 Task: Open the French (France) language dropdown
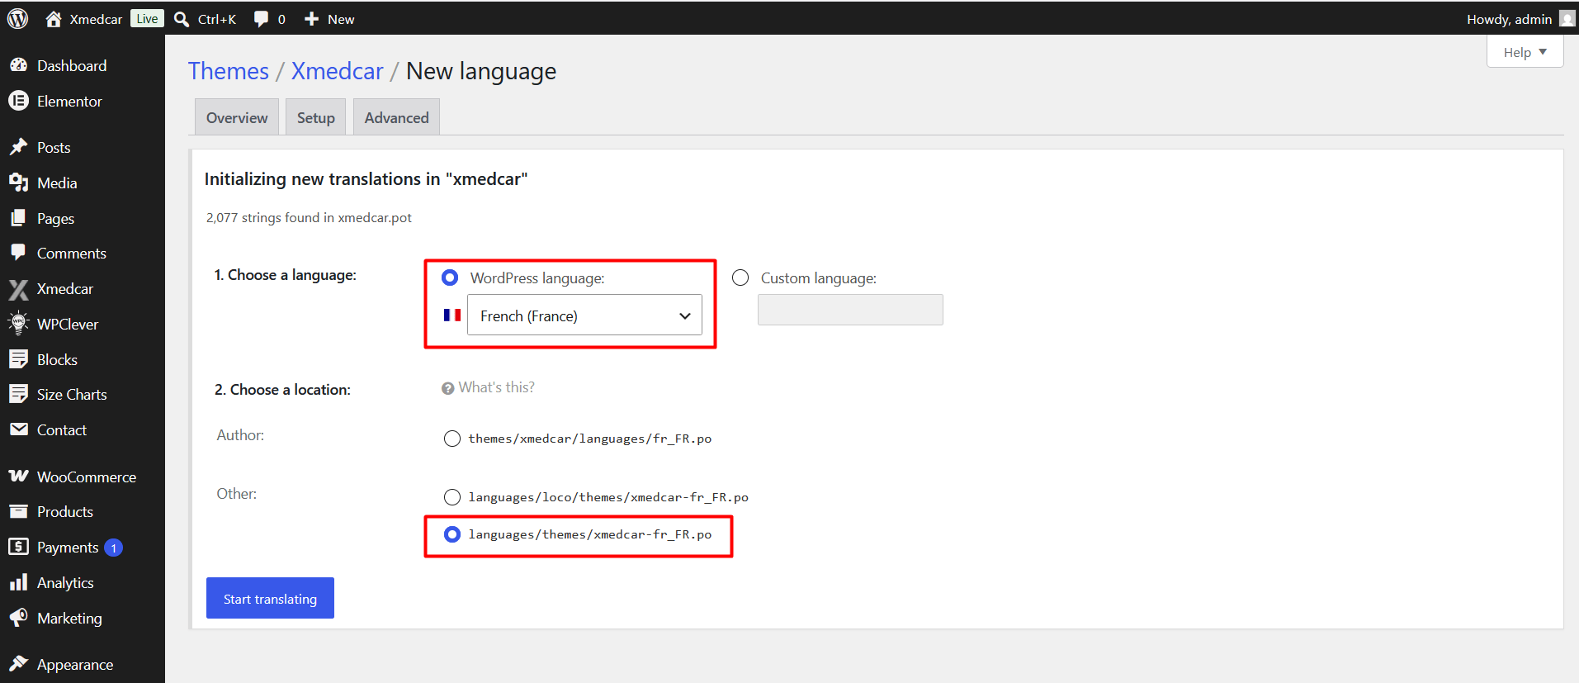(584, 315)
